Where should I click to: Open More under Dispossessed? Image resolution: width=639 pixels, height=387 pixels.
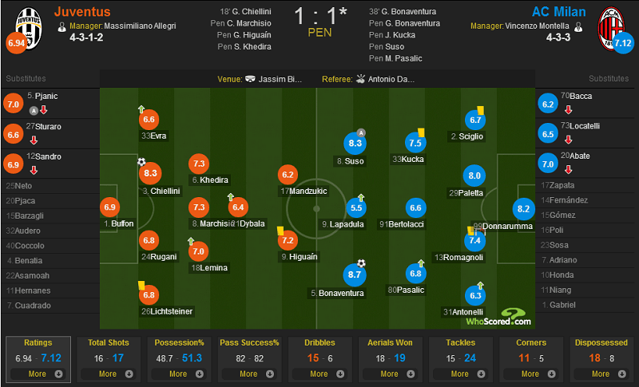601,373
